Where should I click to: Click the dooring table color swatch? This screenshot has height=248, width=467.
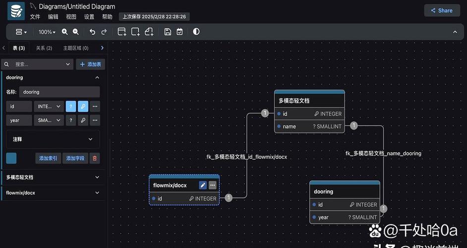(11, 158)
